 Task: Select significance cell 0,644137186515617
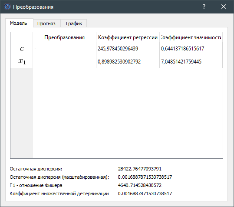coord(191,49)
